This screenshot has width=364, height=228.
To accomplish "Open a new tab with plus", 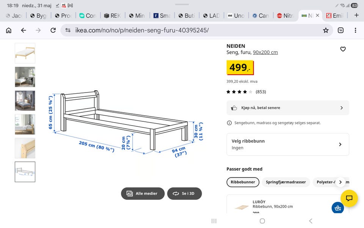I will point(356,15).
